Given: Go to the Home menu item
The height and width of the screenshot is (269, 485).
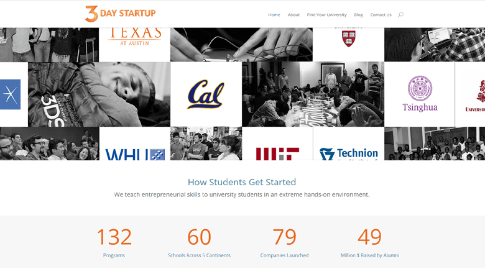Looking at the screenshot, I should [x=274, y=15].
